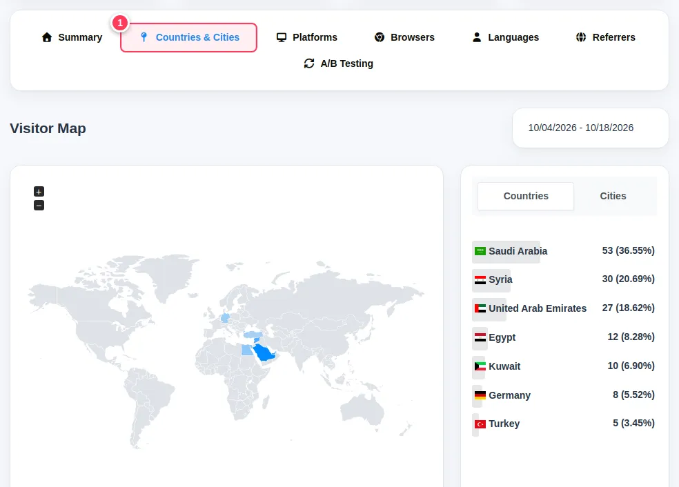Image resolution: width=679 pixels, height=487 pixels.
Task: Click the 5 (3.45%) visitor count
Action: point(633,423)
